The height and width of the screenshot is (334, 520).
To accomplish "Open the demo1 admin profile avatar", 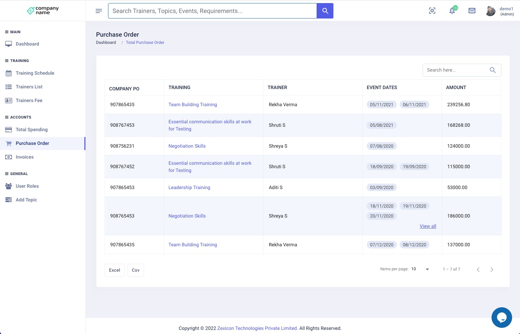I will point(491,11).
